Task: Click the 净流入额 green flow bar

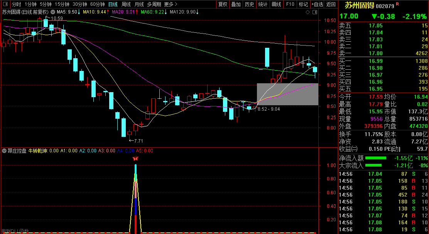Action: pos(375,158)
